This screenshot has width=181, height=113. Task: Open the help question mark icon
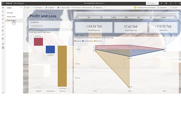(176, 3)
